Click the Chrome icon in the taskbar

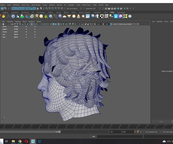coord(20,141)
